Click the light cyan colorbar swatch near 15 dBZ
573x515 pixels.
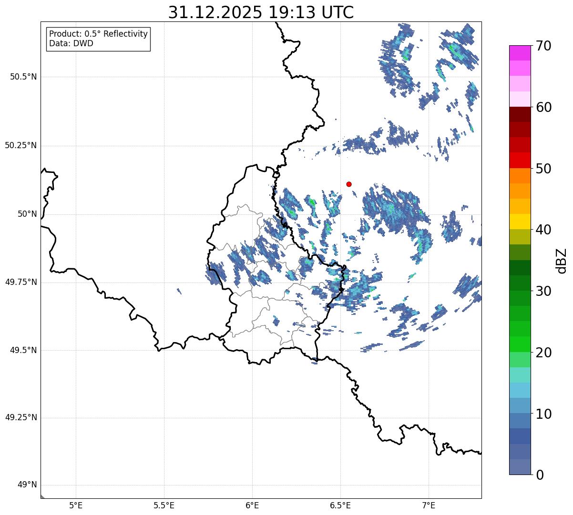click(520, 375)
